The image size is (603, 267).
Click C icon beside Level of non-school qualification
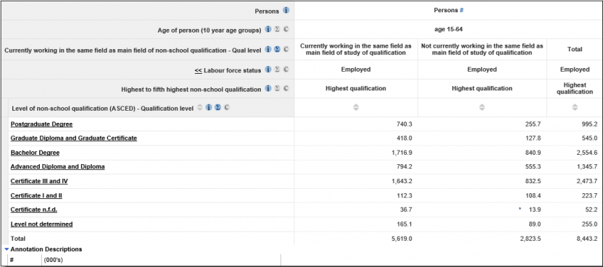[227, 108]
